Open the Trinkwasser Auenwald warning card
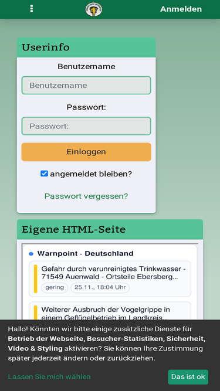Viewport: 220px width, 391px height. (110, 279)
